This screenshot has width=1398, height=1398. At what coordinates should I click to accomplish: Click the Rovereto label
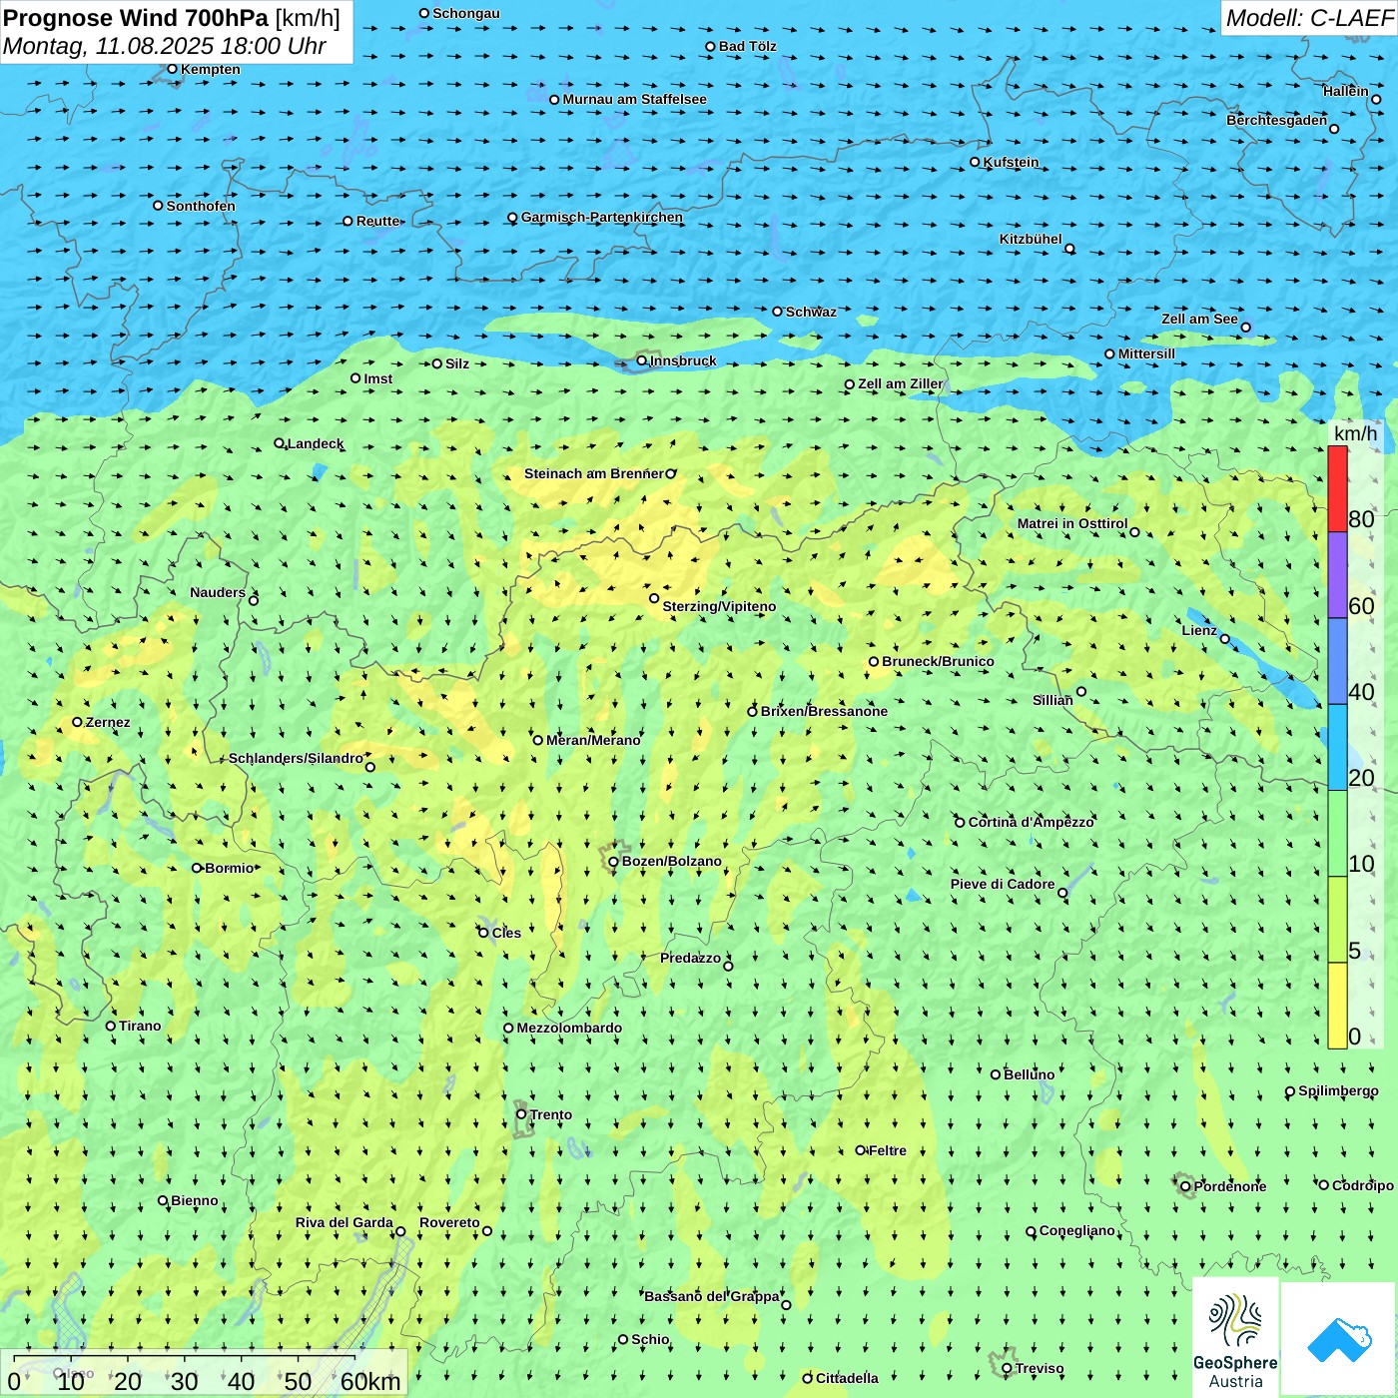(x=449, y=1222)
